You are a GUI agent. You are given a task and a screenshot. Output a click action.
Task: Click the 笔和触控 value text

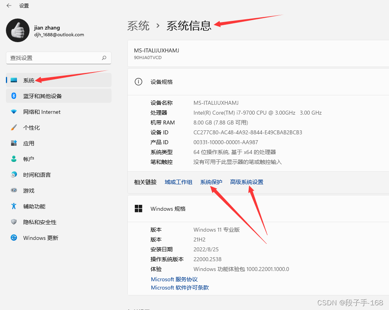238,162
